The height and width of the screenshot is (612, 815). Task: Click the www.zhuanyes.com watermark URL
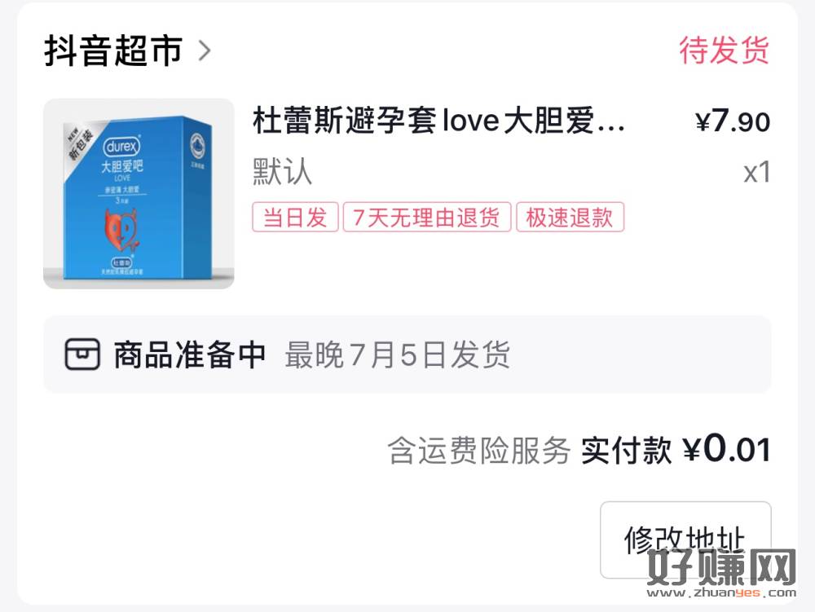coord(721,592)
